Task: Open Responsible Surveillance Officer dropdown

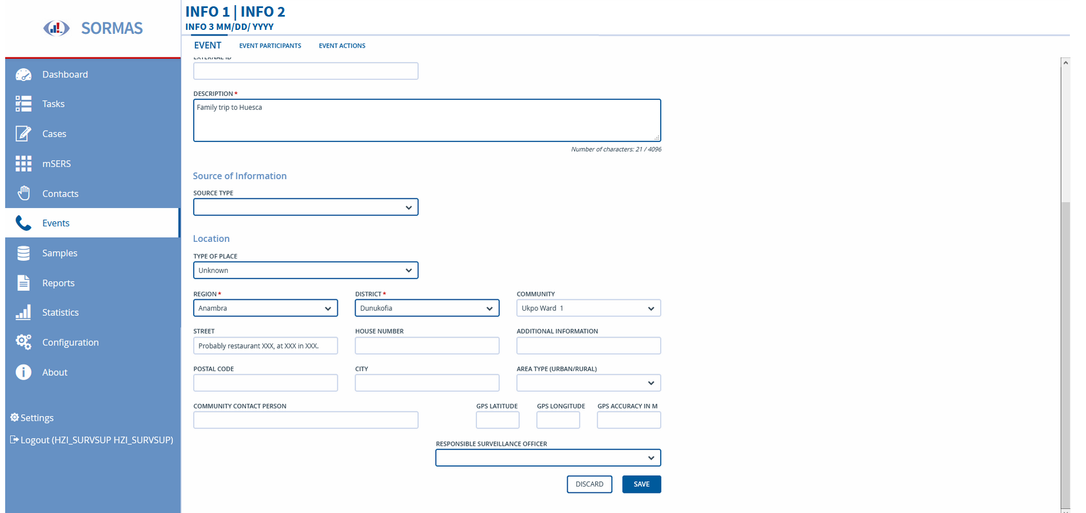Action: coord(548,458)
